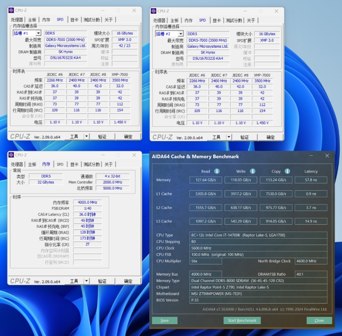Select the 内存 tab in slot #1 window
342x336 pixels.
coord(46,20)
